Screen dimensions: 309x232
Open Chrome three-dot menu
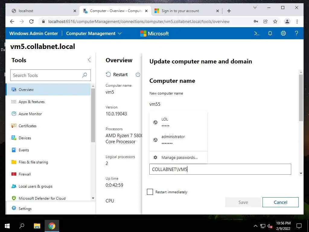[x=297, y=21]
